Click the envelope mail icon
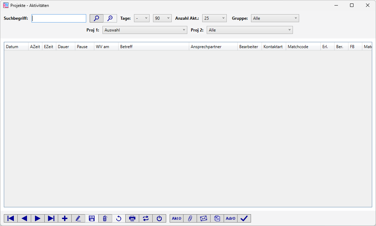The width and height of the screenshot is (376, 226). pyautogui.click(x=203, y=218)
